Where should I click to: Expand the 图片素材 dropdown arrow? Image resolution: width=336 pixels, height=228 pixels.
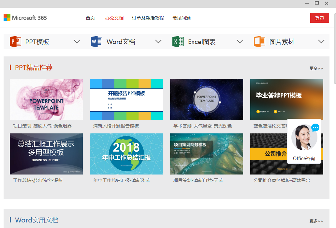point(321,42)
